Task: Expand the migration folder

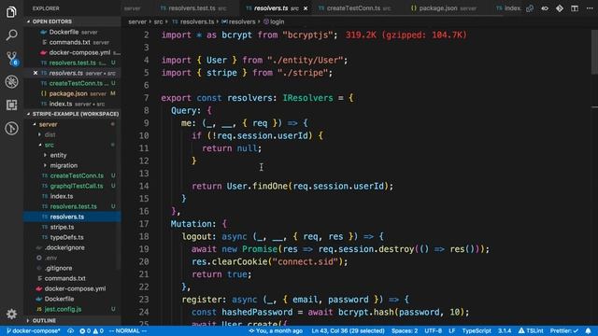Action: coord(64,165)
